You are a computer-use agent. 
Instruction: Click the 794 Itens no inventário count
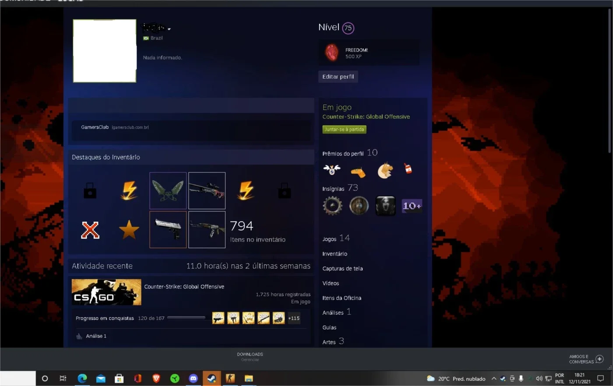(258, 232)
